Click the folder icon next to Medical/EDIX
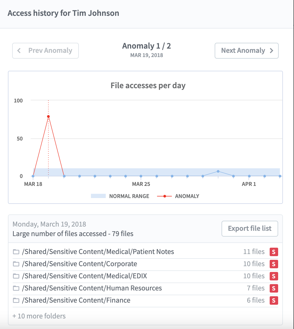This screenshot has height=329, width=294. pos(16,276)
